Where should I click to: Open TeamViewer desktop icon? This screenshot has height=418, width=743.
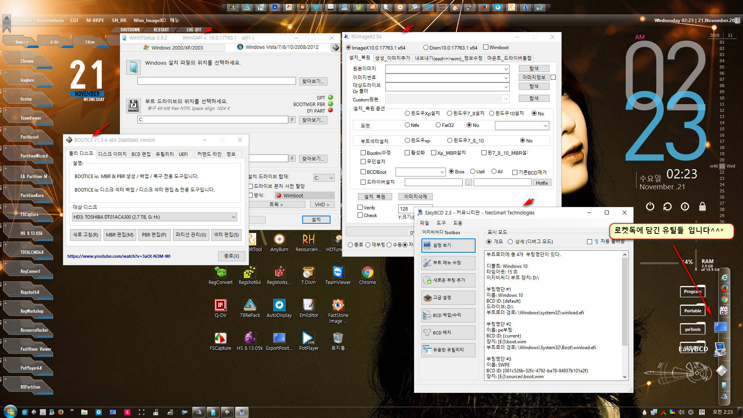[x=338, y=276]
